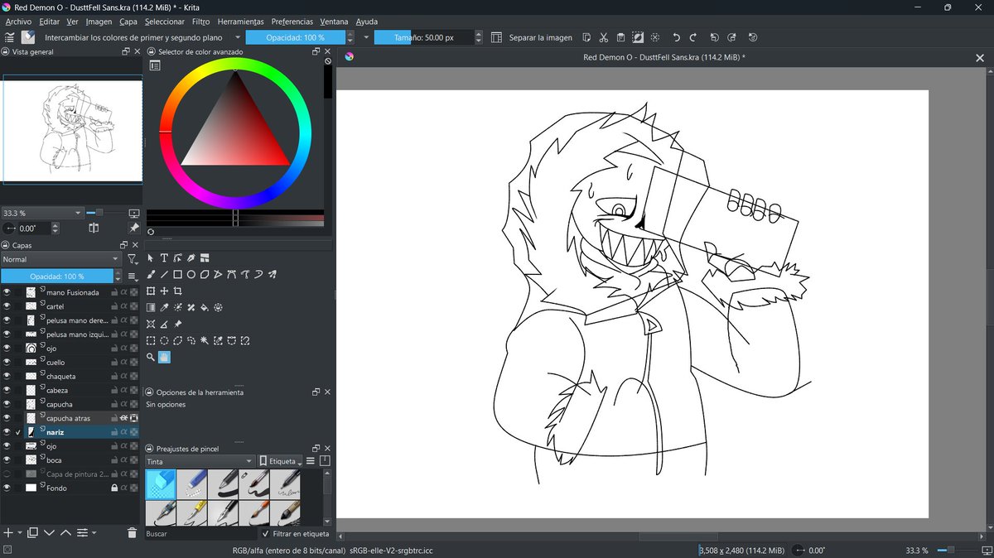Choose the Calligraphy tool
Image resolution: width=994 pixels, height=558 pixels.
[191, 258]
